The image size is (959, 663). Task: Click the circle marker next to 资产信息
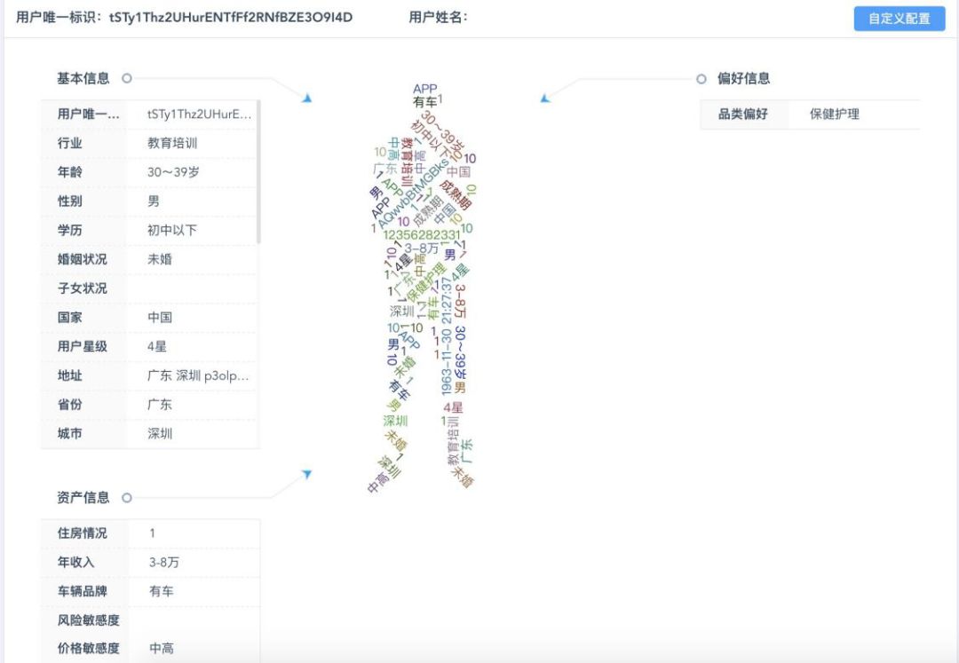pos(127,498)
